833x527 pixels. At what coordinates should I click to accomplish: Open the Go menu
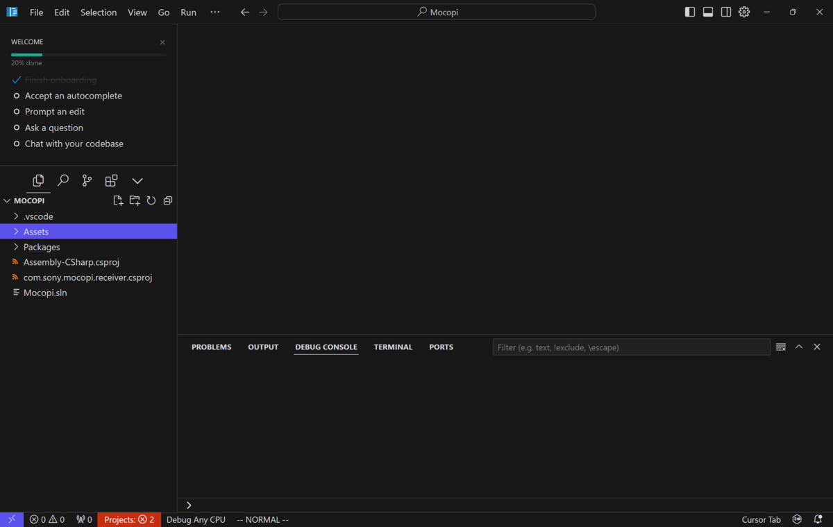point(164,12)
